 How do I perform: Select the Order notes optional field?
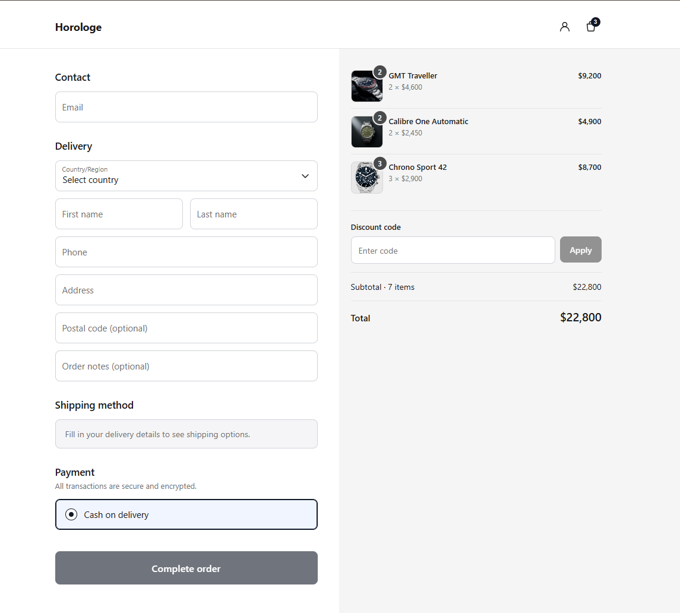[186, 366]
